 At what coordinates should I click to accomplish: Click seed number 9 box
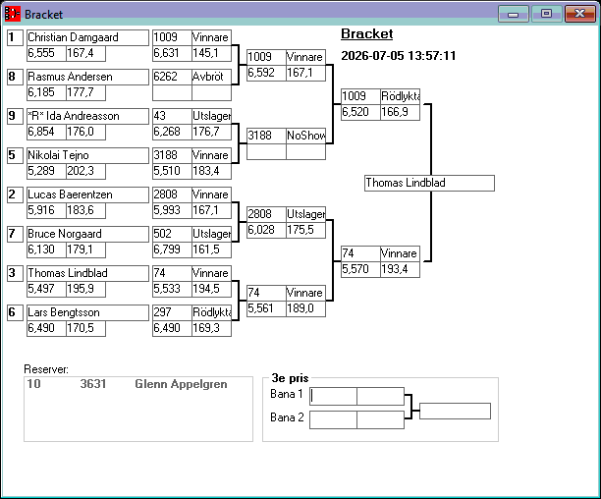(x=15, y=116)
